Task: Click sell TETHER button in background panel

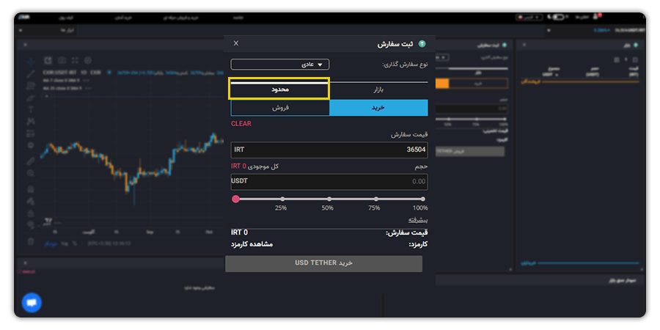Action: pyautogui.click(x=470, y=152)
